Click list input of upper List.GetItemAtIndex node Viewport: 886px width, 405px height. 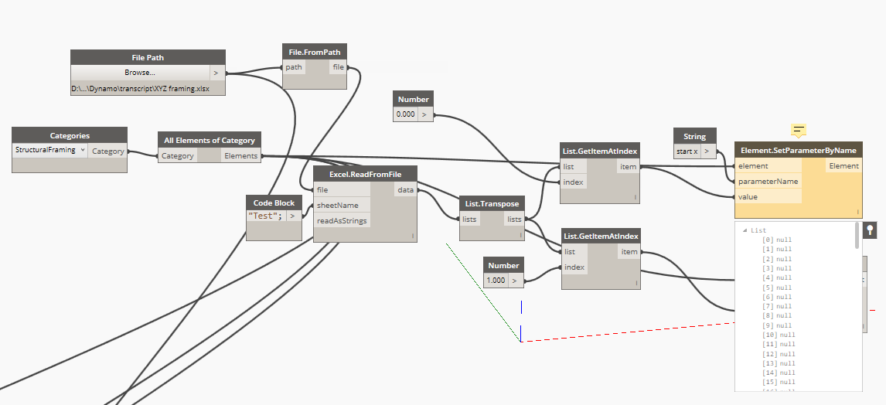click(x=574, y=167)
